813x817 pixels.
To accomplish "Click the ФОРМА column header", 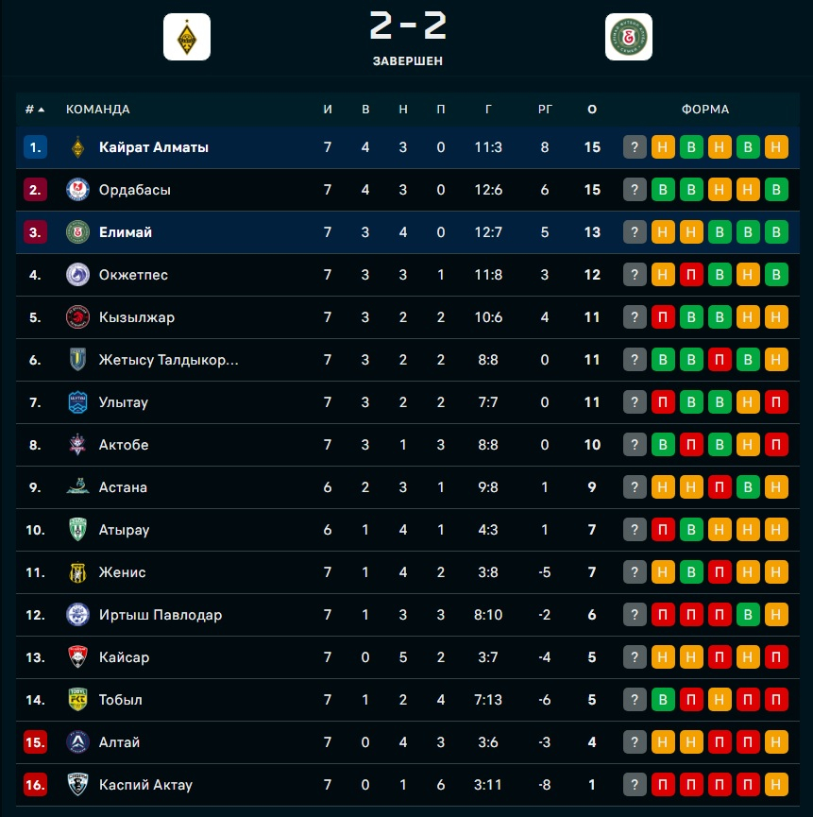I will pos(705,110).
